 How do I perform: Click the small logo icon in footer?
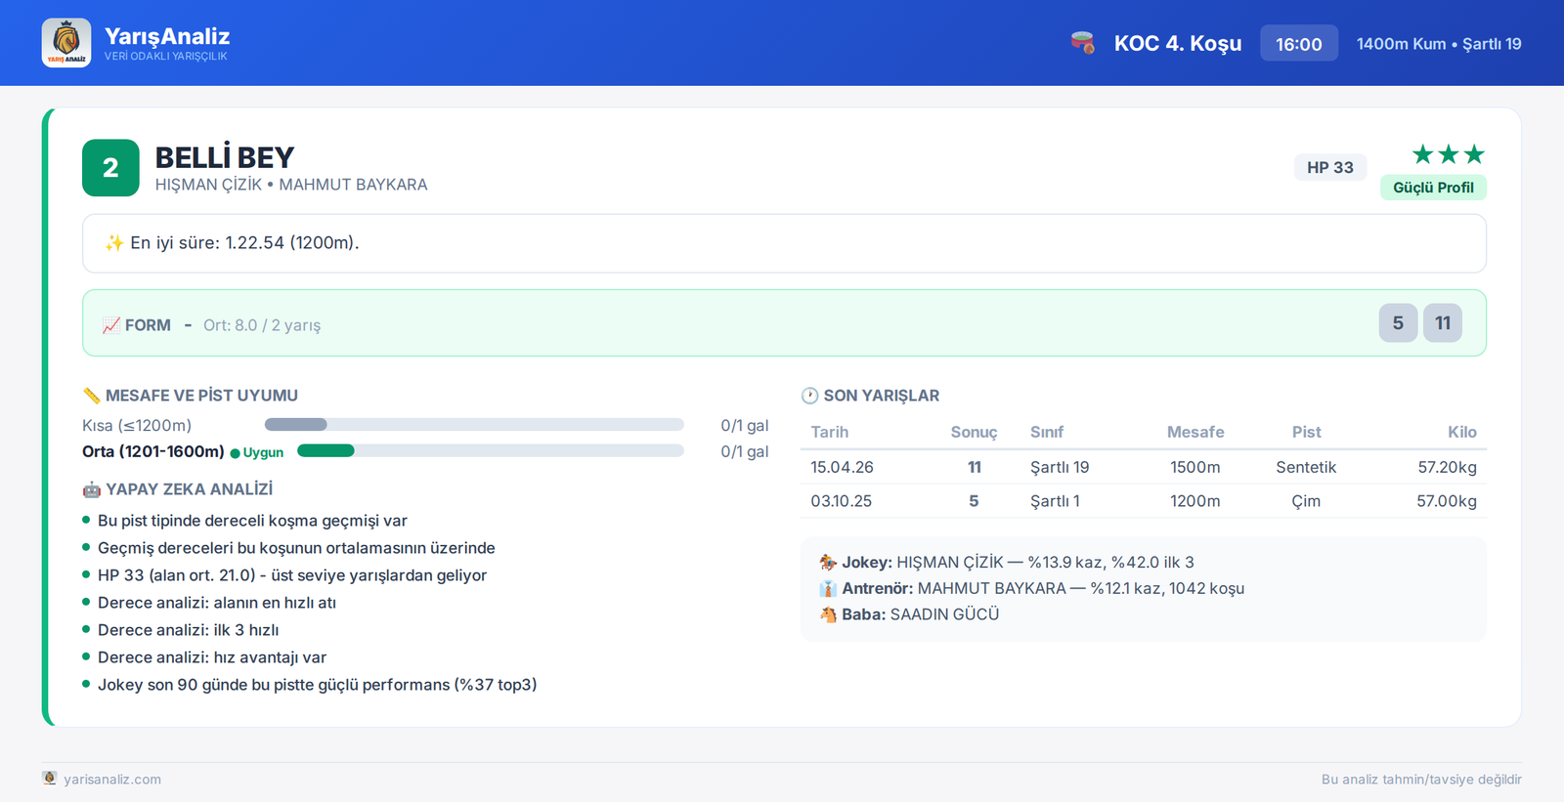pyautogui.click(x=50, y=779)
